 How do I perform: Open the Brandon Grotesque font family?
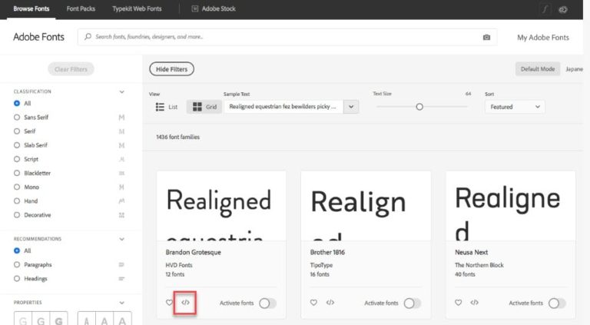pyautogui.click(x=194, y=252)
